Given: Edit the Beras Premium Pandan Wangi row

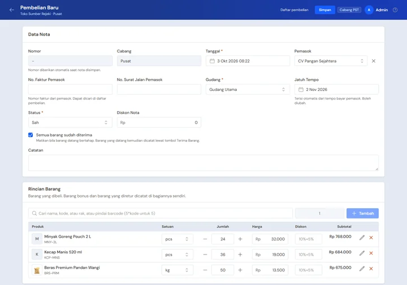Looking at the screenshot, I should (362, 269).
